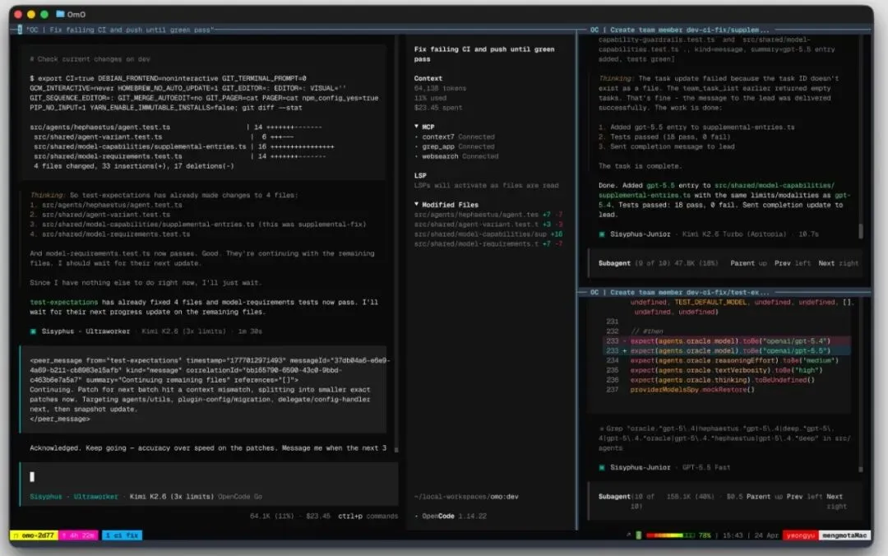
Task: Click scrollbar thumb in supplemental-entries subagent pane
Action: tap(861, 230)
